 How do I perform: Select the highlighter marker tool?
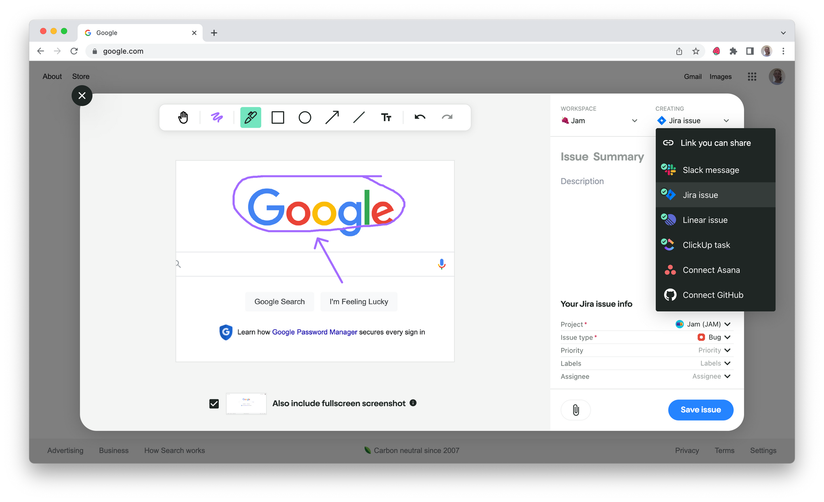tap(250, 117)
